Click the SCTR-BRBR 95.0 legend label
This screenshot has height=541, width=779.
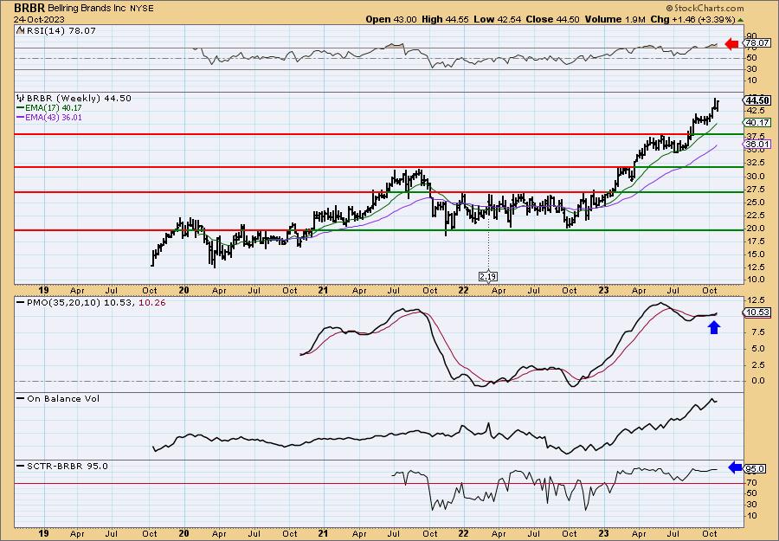pos(67,466)
